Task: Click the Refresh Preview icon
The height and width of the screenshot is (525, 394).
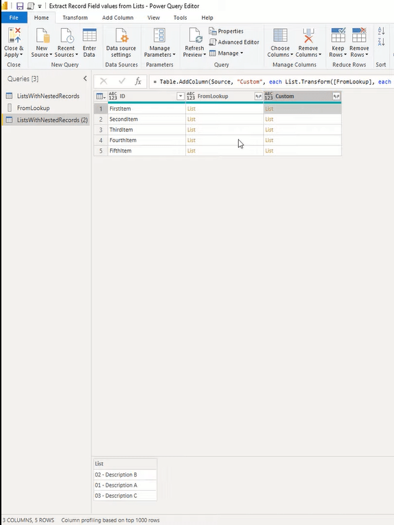Action: click(195, 36)
